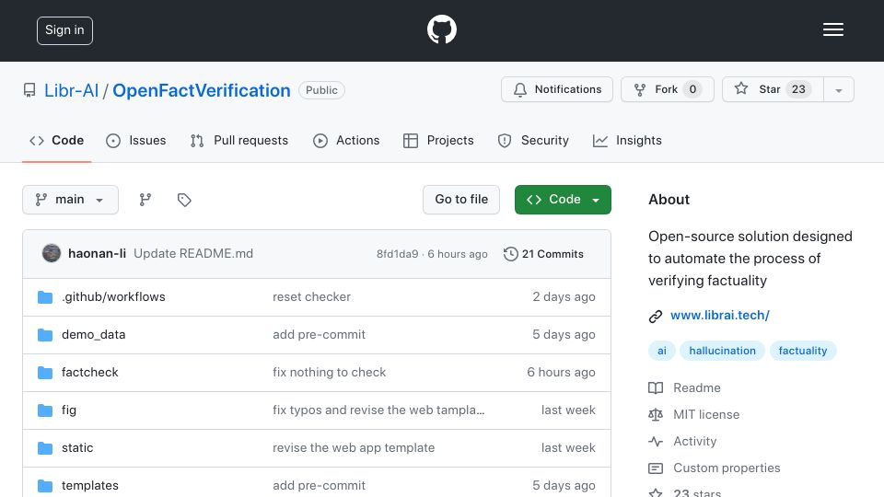Open the Update README.md commit message
Screen dimensions: 884x497
click(x=193, y=254)
